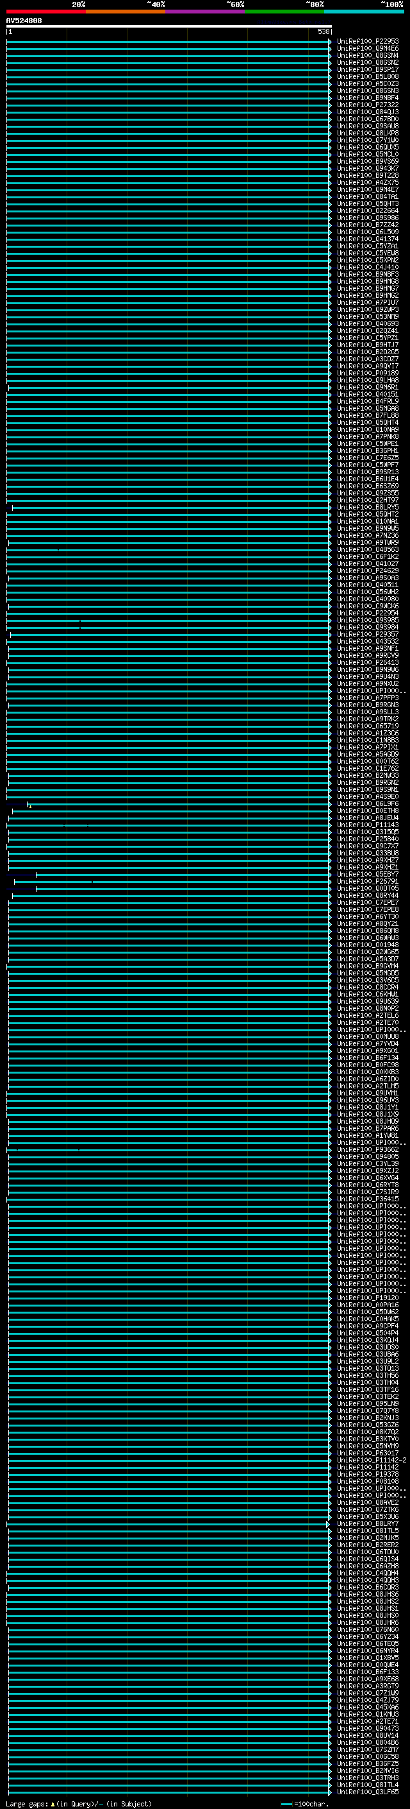Select hit label UniRef100_B8LRY7
Screen dimensions: 410x1809
point(367,1523)
